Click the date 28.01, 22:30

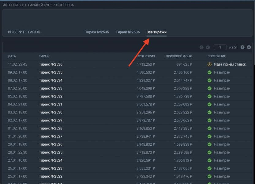(x=17, y=152)
